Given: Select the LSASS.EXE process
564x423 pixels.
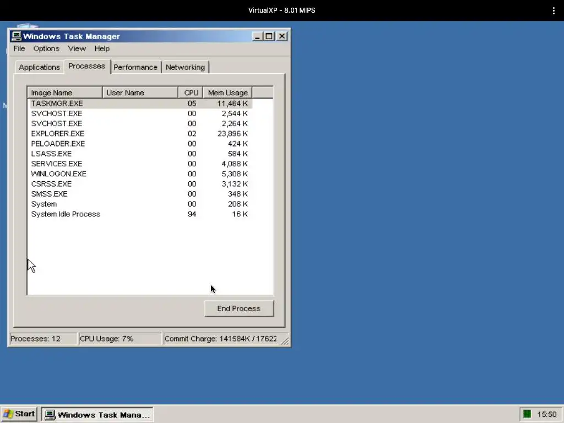Looking at the screenshot, I should click(x=141, y=154).
